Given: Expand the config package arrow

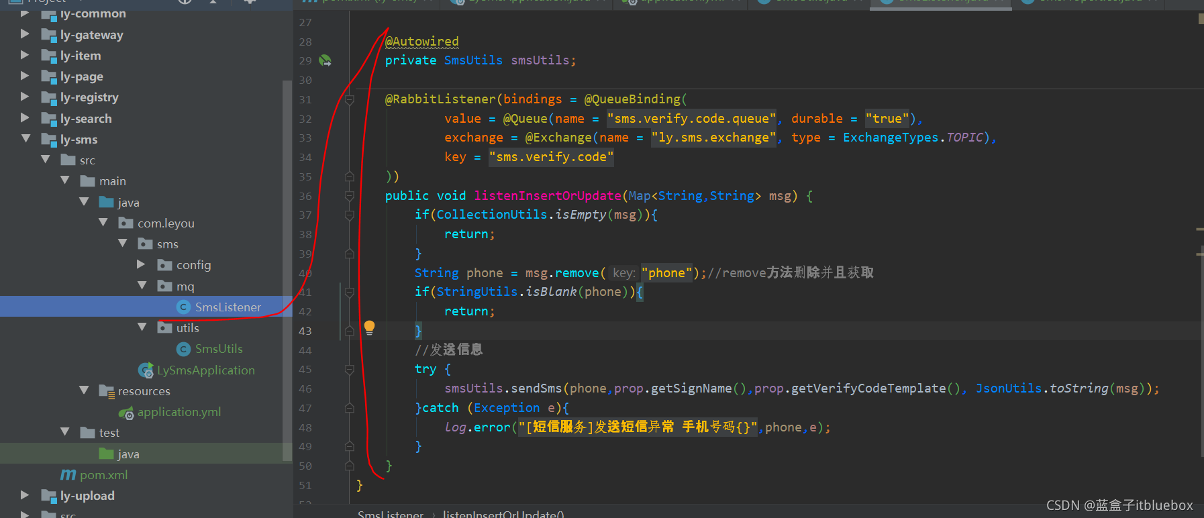Looking at the screenshot, I should [x=141, y=264].
